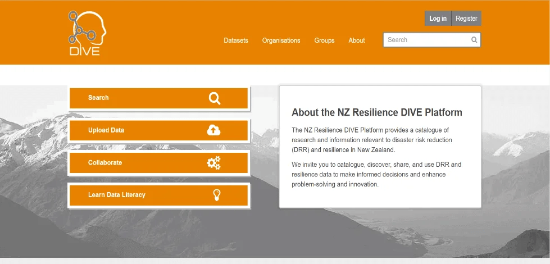Screen dimensions: 550x264
Task: Click the Learn Data Literacy tile label
Action: [116, 195]
